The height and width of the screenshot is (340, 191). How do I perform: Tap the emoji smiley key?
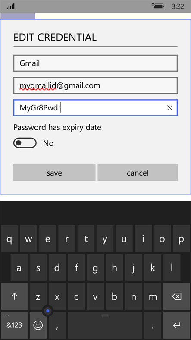point(38,325)
